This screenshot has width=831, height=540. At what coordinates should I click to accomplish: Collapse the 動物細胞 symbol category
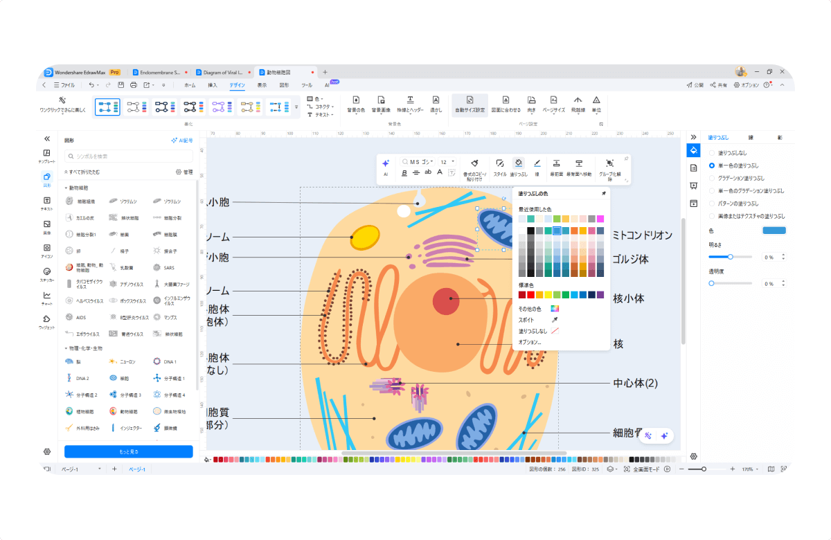coord(66,188)
